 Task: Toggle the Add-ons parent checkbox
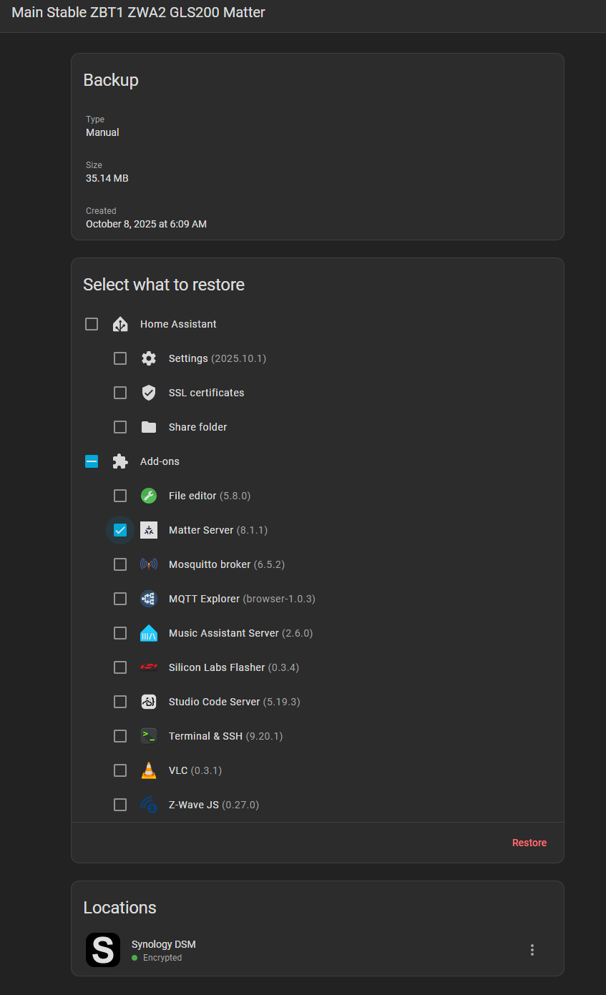92,461
